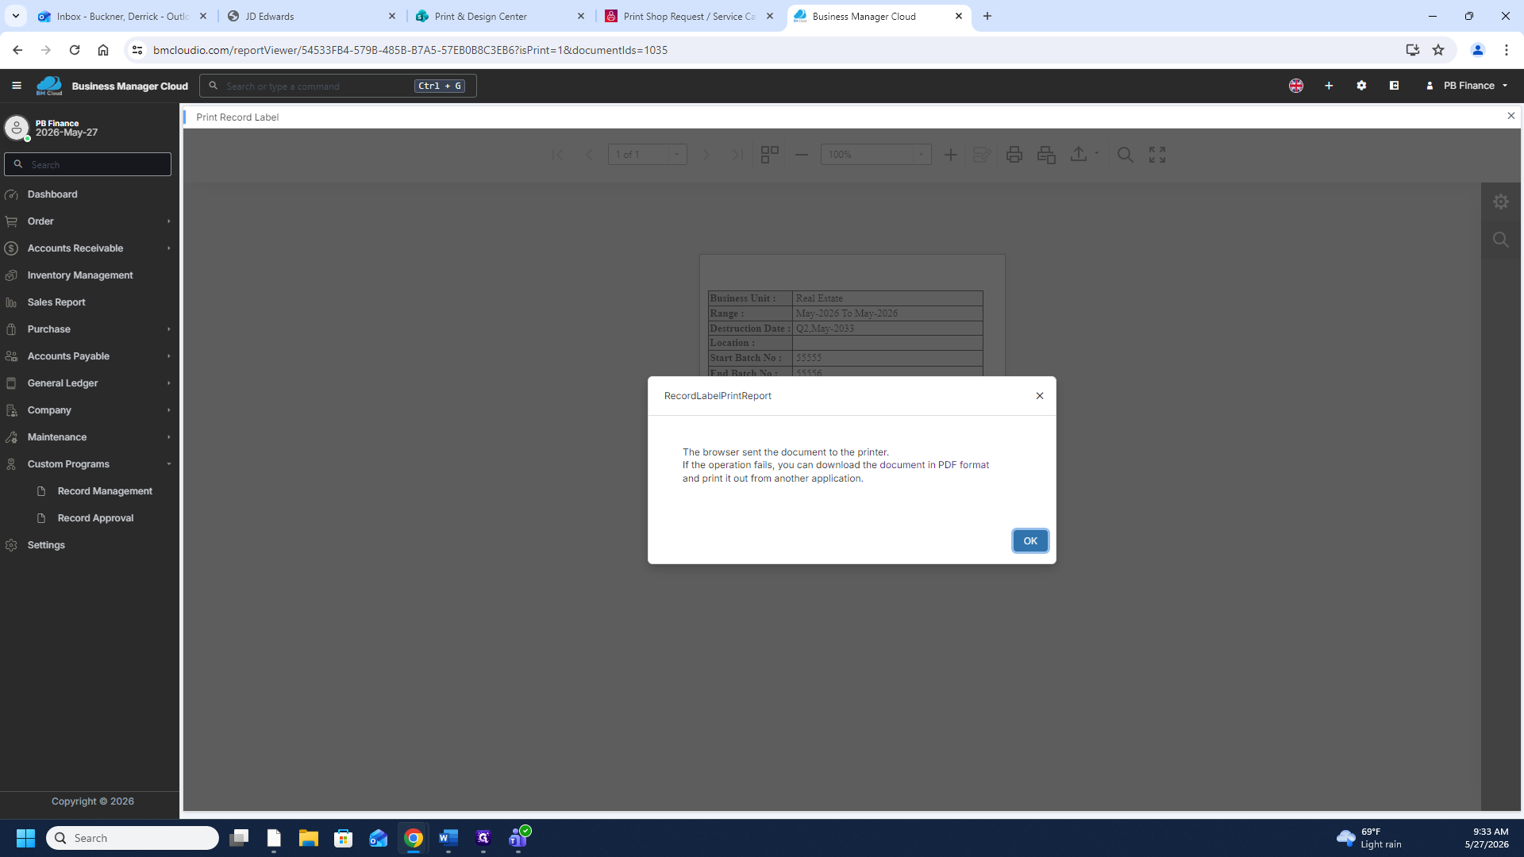Zoom out the report

click(x=802, y=155)
